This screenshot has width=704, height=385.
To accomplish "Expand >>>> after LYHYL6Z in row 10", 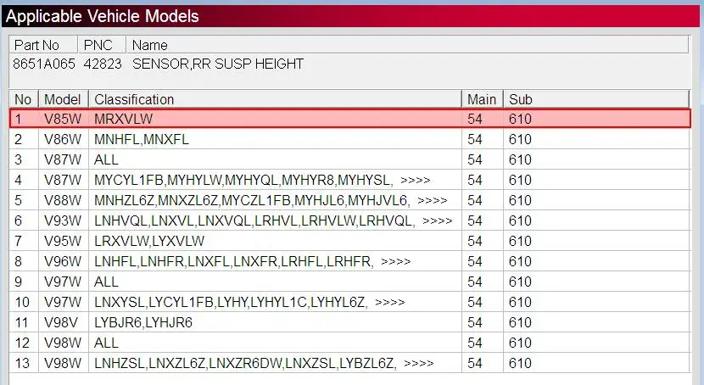I will [x=389, y=303].
